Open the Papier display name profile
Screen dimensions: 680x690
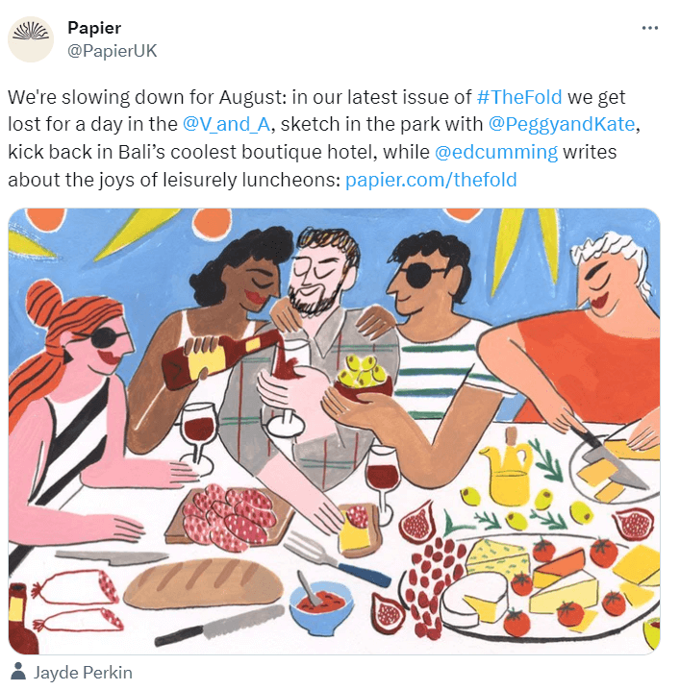click(x=94, y=28)
